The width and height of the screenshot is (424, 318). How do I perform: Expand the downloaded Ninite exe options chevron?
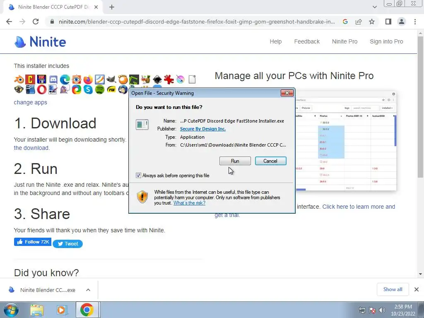coord(88,290)
